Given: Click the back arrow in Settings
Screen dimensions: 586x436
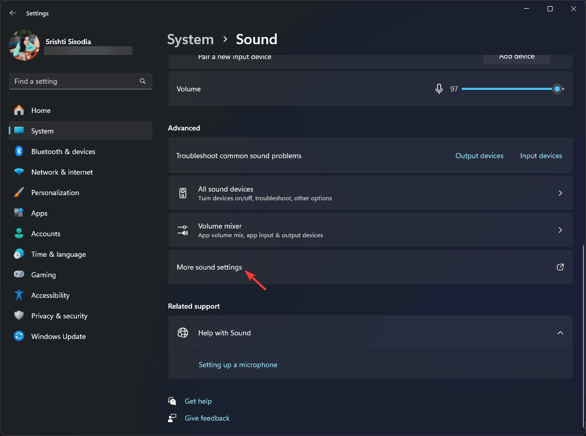Looking at the screenshot, I should (13, 13).
